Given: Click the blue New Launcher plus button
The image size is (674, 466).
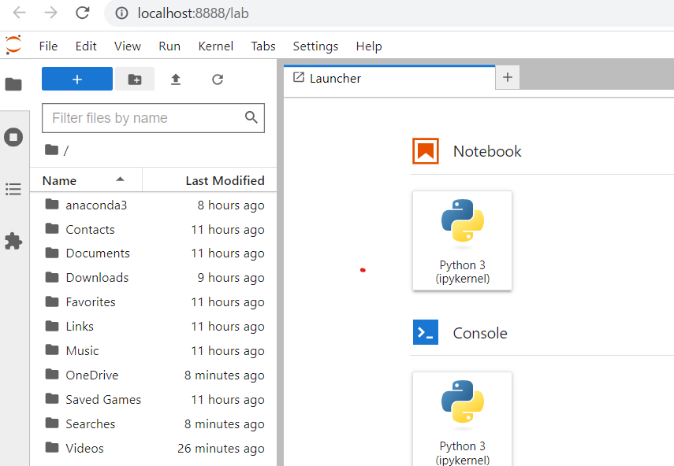Looking at the screenshot, I should pos(77,79).
